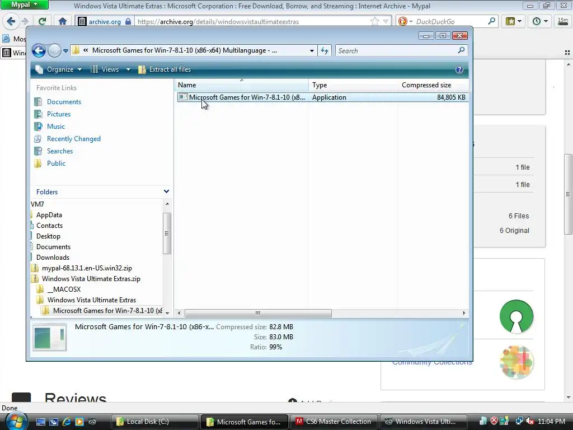Click the Views button
Image resolution: width=573 pixels, height=430 pixels.
[x=106, y=69]
